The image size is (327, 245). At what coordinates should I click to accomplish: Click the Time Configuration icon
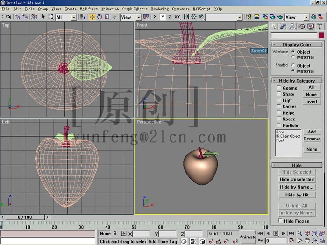[291, 241]
